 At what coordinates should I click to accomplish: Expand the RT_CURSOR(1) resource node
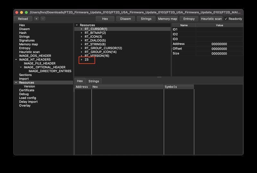[x=82, y=29]
